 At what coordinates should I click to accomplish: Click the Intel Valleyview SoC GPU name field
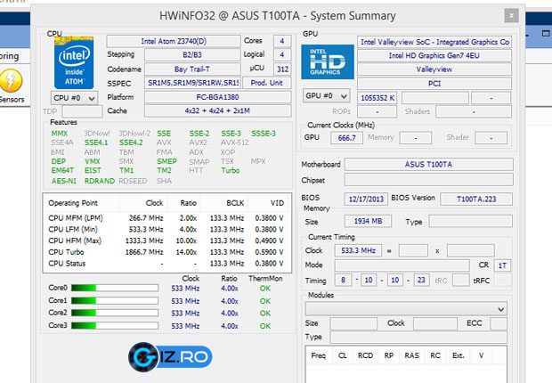coord(434,42)
